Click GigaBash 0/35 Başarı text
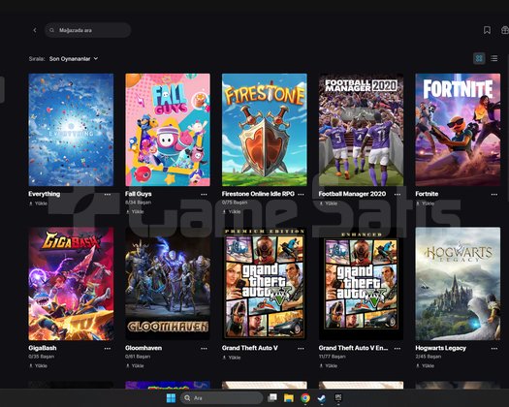The width and height of the screenshot is (509, 407). tap(42, 357)
